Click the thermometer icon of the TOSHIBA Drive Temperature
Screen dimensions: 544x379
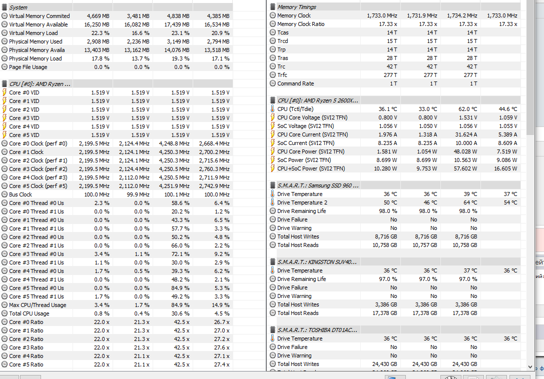click(x=273, y=338)
